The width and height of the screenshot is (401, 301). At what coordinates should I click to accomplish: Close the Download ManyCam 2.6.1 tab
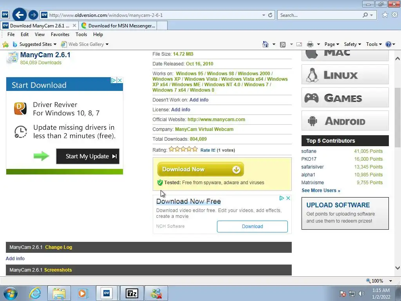(74, 25)
